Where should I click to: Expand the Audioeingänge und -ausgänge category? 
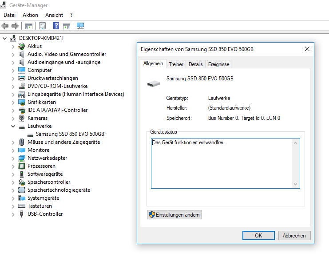[x=13, y=63]
